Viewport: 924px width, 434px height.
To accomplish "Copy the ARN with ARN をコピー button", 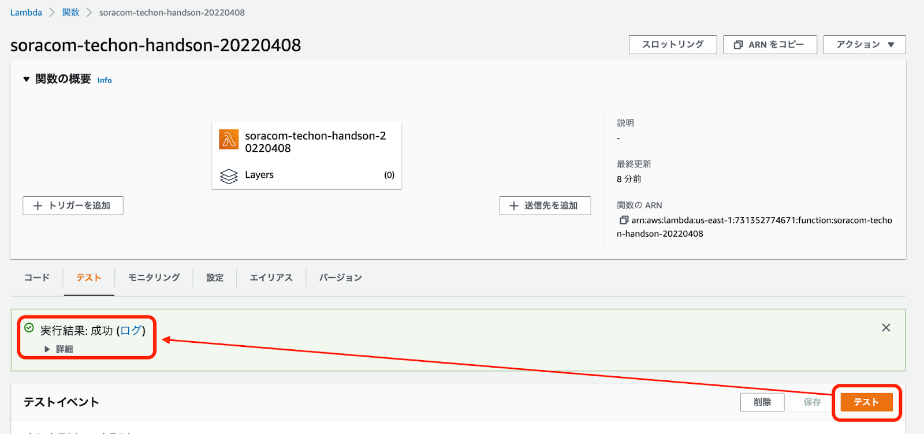I will [x=770, y=44].
